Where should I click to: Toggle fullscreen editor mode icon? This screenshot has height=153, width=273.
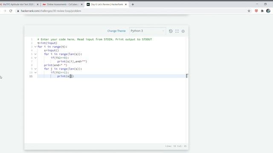pos(177,31)
